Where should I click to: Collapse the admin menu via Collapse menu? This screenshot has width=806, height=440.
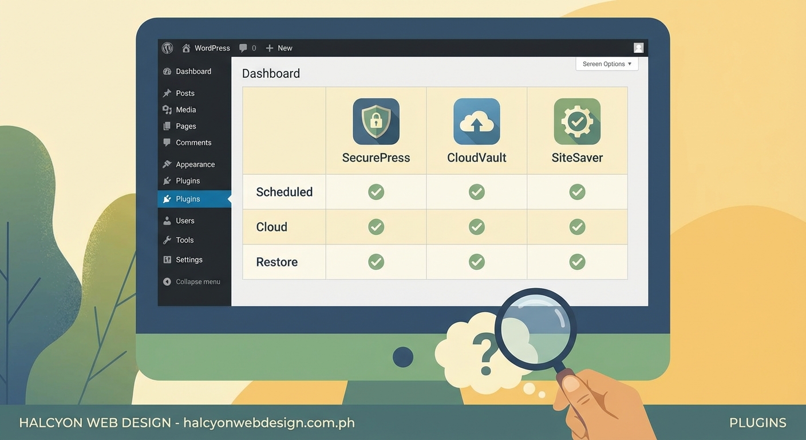pos(193,281)
